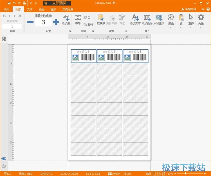Switch to the Barcode (条码) ribbon tab

click(42, 9)
